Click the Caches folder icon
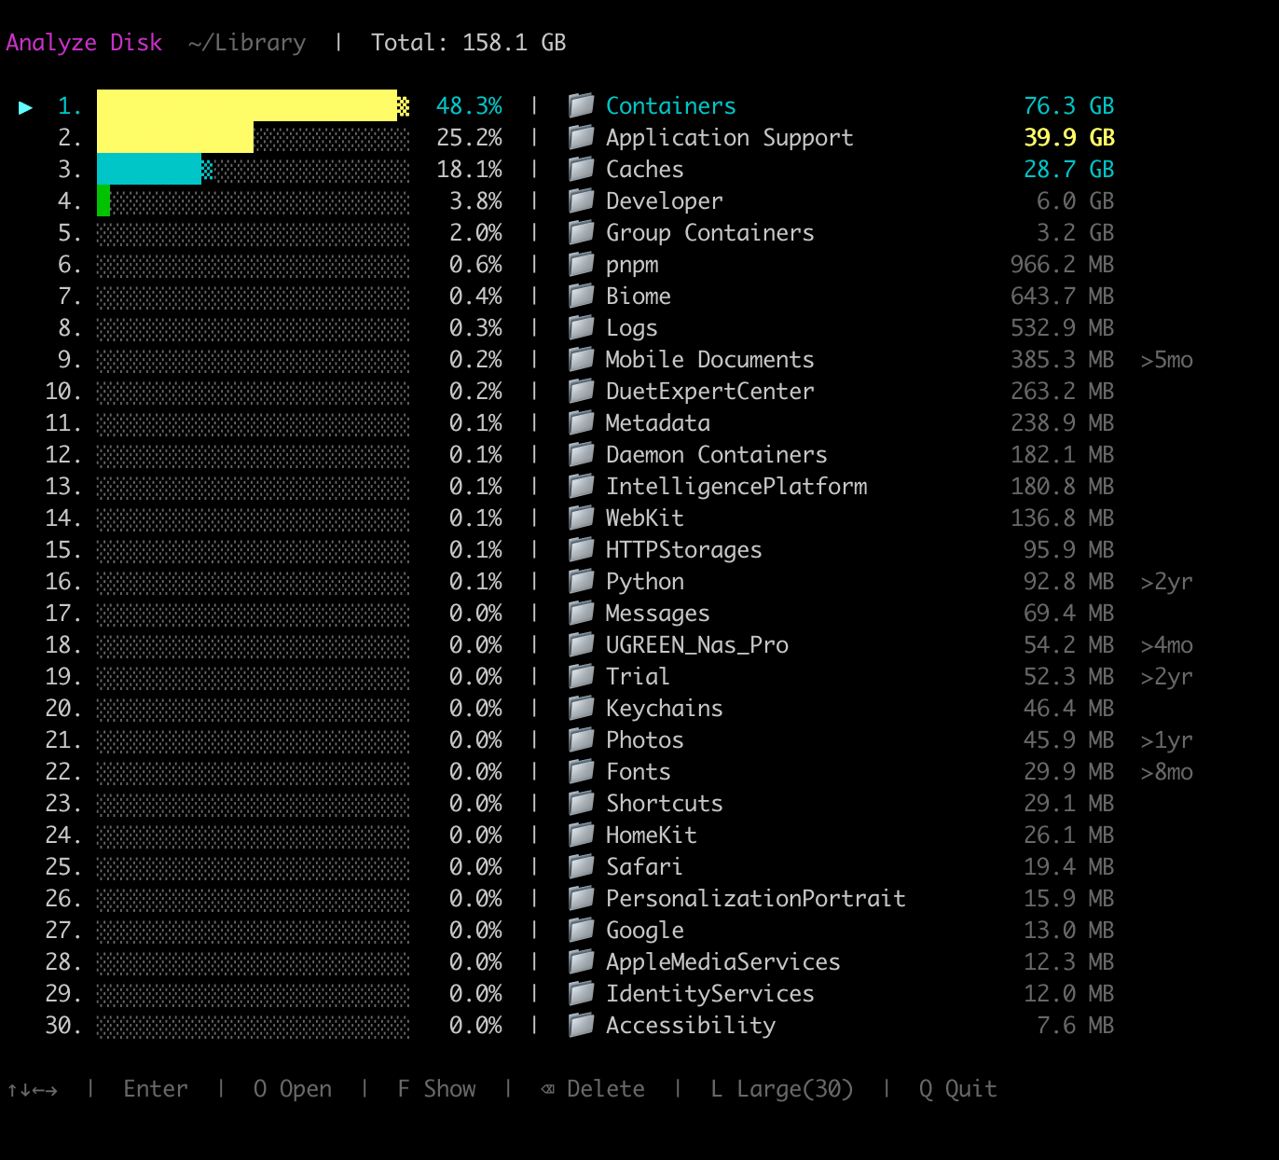 (581, 169)
